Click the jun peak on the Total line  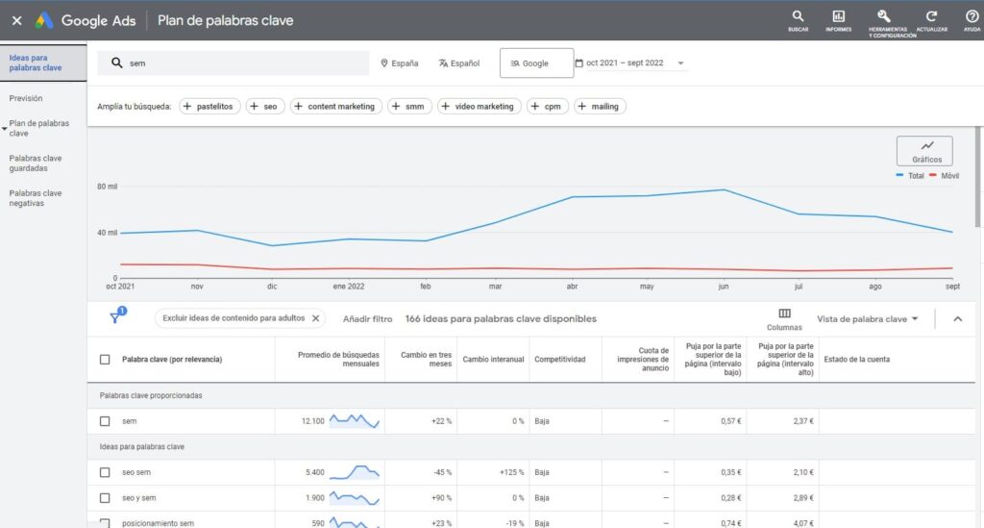[725, 189]
